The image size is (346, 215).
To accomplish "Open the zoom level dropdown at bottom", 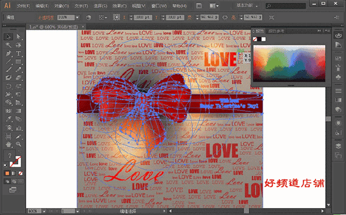I will (44, 211).
